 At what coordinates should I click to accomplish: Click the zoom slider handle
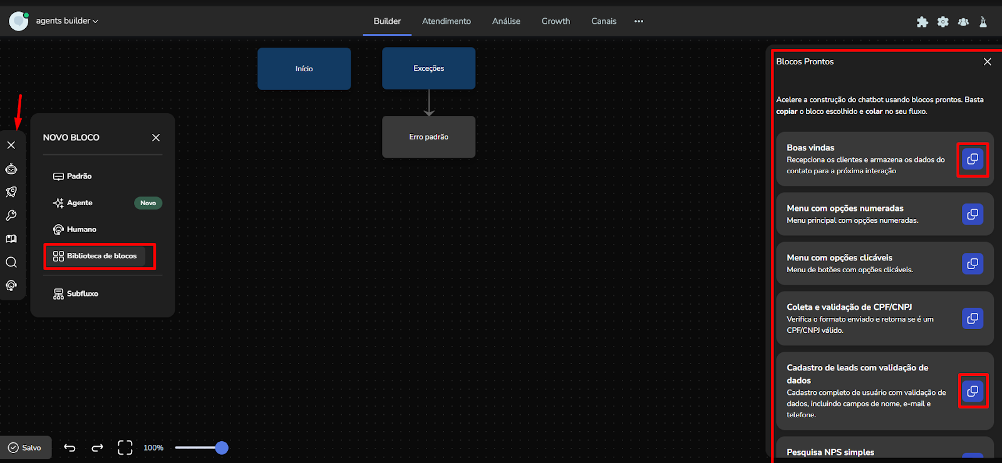pyautogui.click(x=222, y=447)
